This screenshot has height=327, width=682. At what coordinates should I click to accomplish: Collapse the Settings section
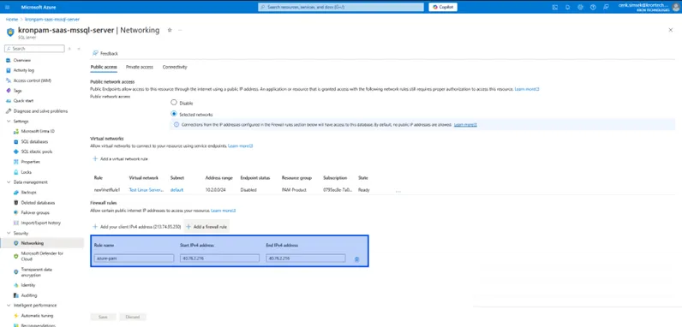click(8, 122)
